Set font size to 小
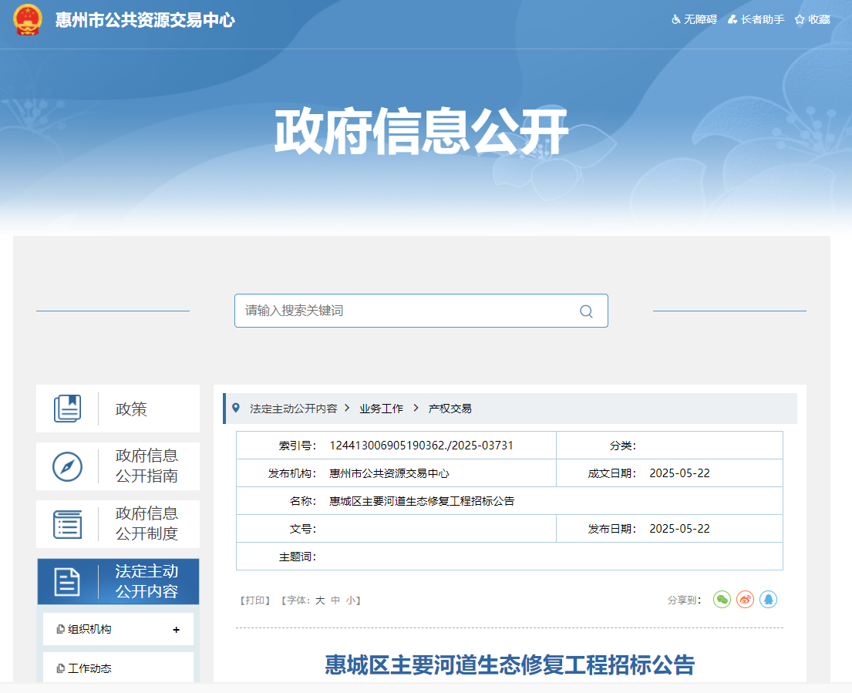 click(351, 600)
